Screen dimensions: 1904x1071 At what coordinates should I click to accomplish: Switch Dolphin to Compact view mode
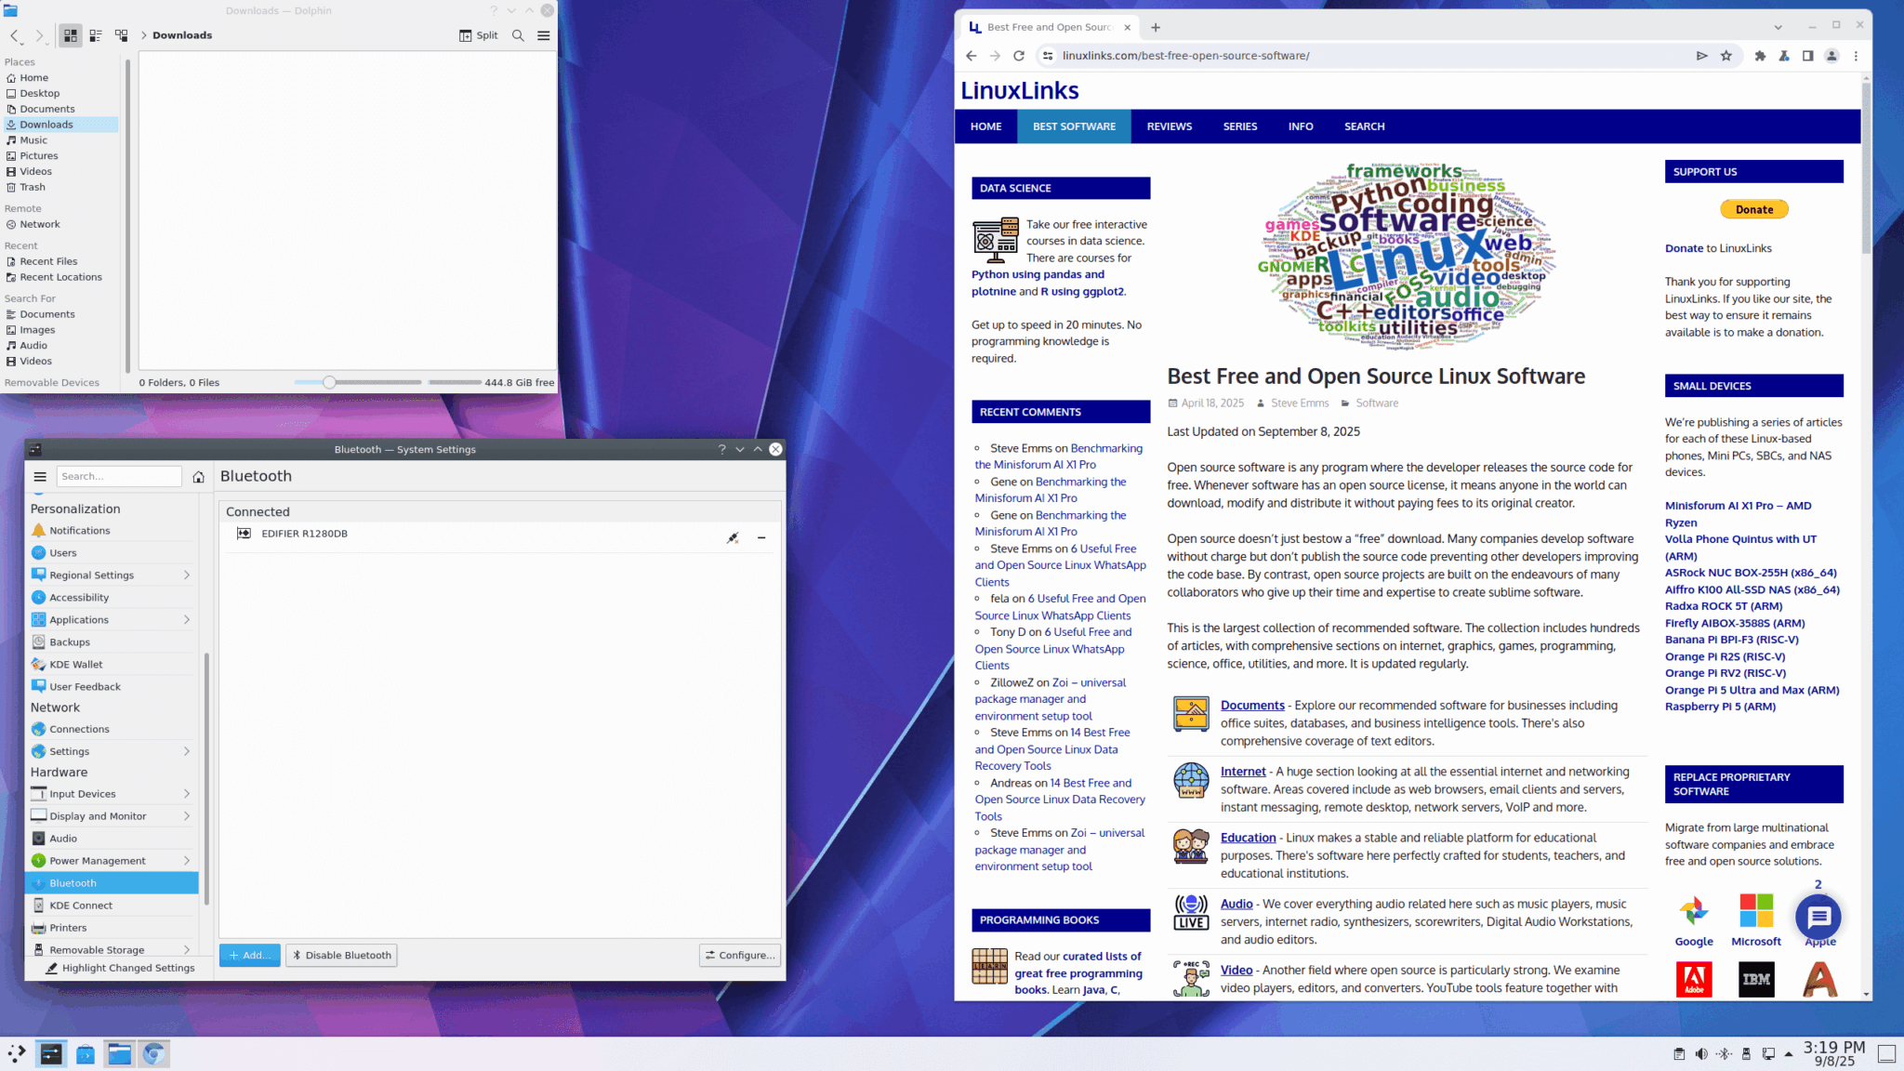click(x=96, y=35)
